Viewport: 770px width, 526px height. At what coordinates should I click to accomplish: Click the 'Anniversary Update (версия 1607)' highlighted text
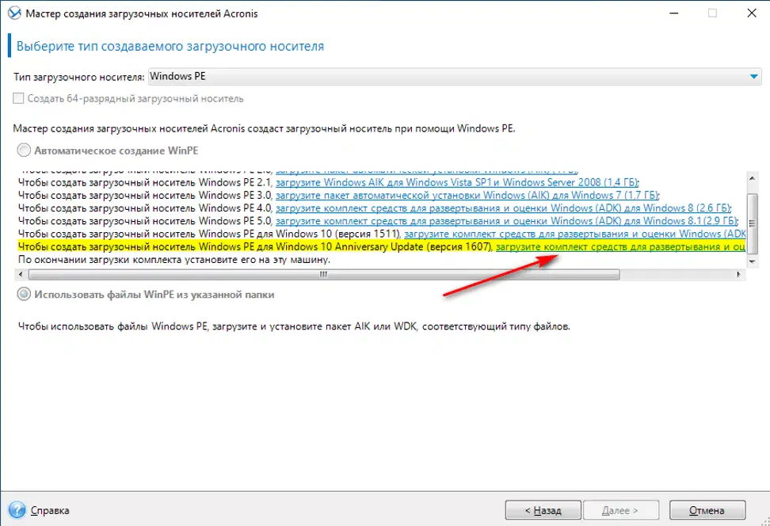coord(414,246)
